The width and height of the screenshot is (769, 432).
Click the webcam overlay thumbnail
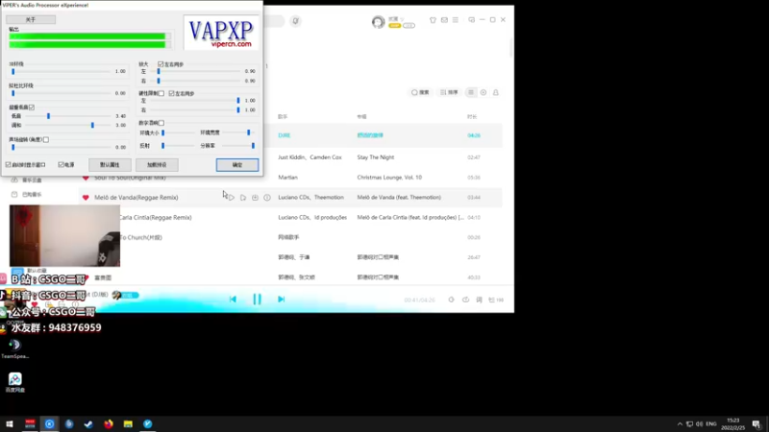point(64,235)
